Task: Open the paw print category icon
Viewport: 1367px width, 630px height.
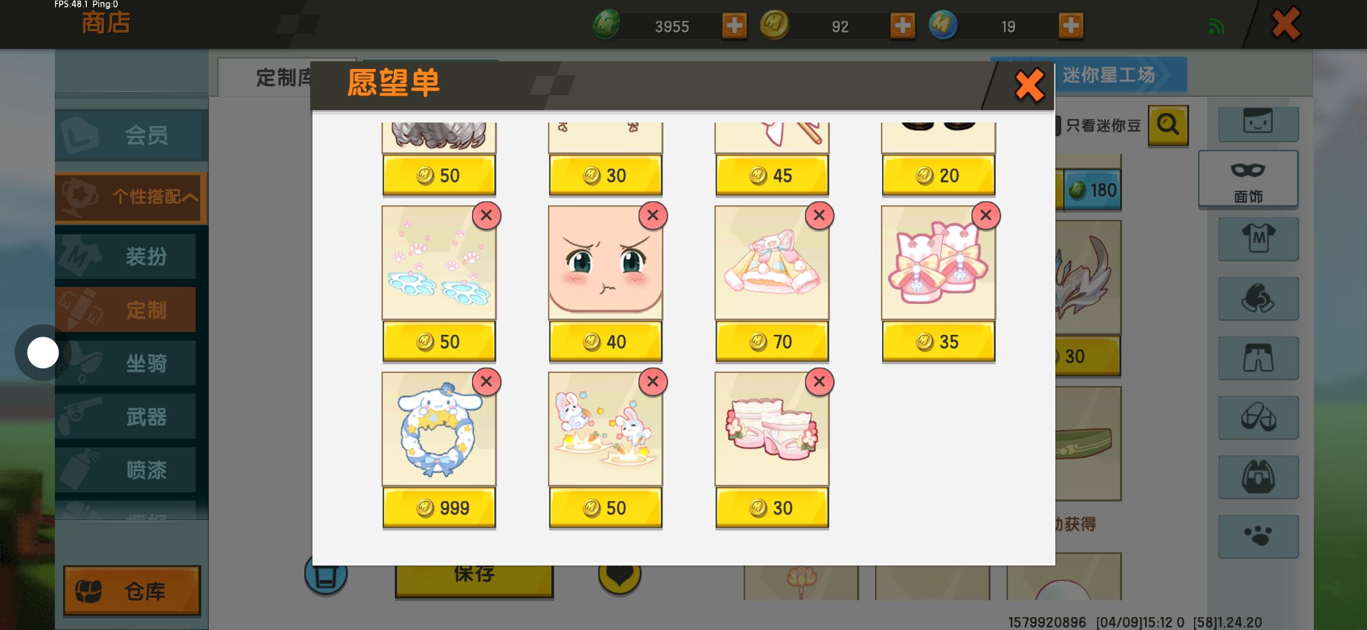Action: pyautogui.click(x=1258, y=536)
